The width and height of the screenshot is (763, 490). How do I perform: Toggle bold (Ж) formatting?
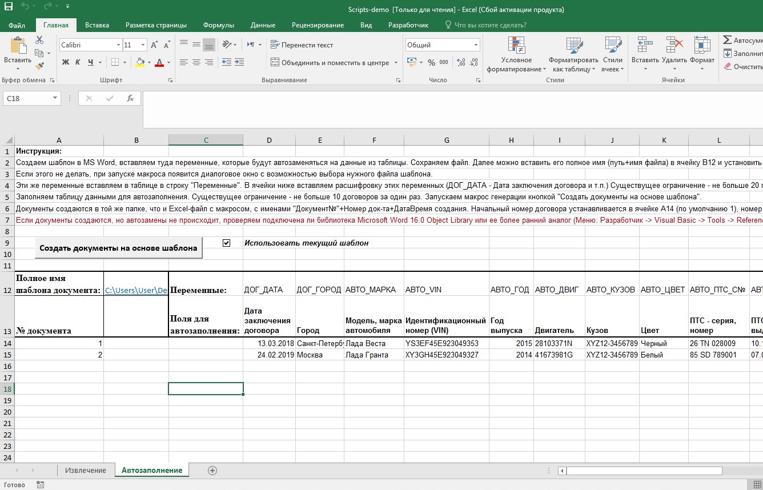[x=66, y=62]
